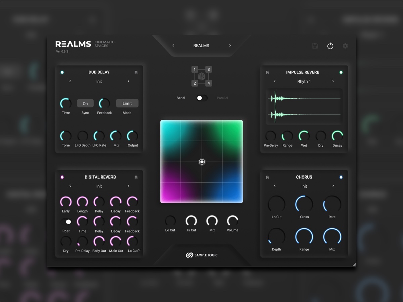Go to next main REALMS preset
The width and height of the screenshot is (403, 302).
(x=230, y=45)
